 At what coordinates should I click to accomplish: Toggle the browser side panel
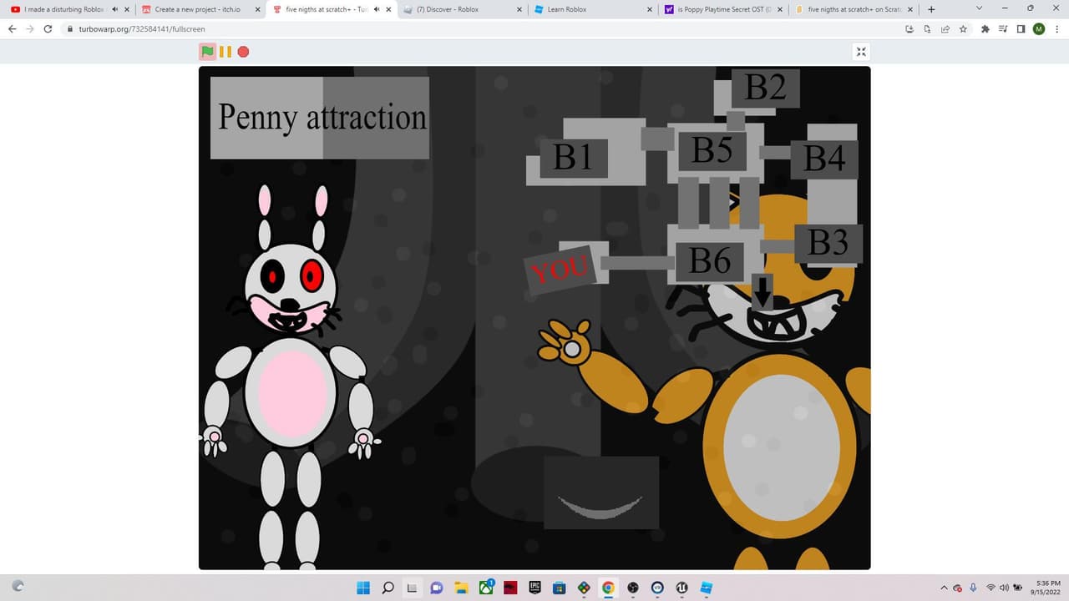[1021, 28]
